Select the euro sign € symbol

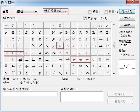(x=60, y=26)
